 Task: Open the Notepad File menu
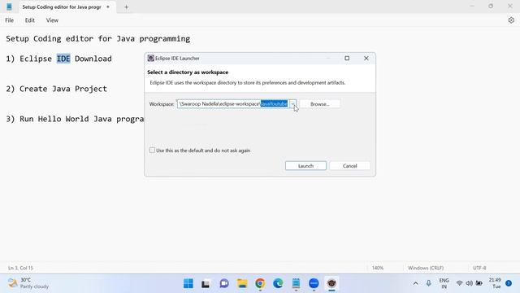click(9, 20)
